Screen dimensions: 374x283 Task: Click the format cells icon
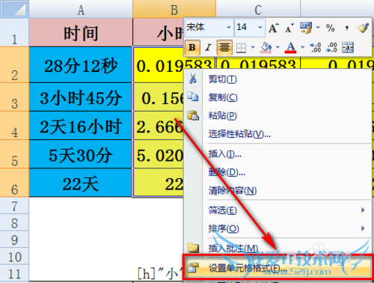(x=193, y=267)
